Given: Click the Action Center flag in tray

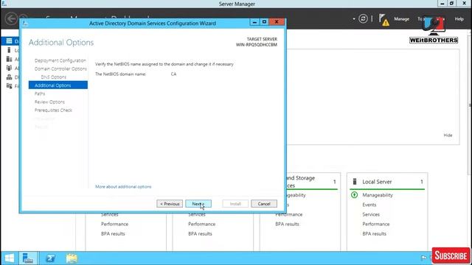Looking at the screenshot, I should coord(423,258).
